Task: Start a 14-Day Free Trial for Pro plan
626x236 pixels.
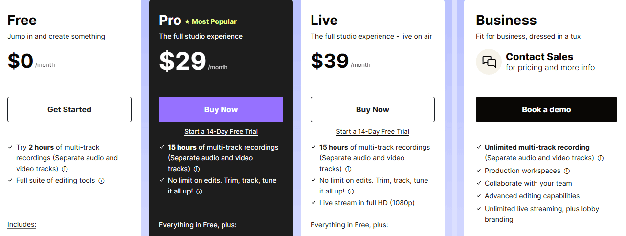Action: pyautogui.click(x=221, y=132)
